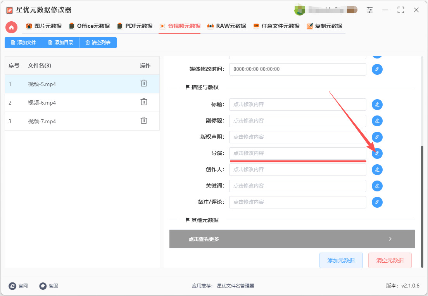Image resolution: width=428 pixels, height=296 pixels.
Task: Click the 副标题 input field
Action: [x=297, y=121]
